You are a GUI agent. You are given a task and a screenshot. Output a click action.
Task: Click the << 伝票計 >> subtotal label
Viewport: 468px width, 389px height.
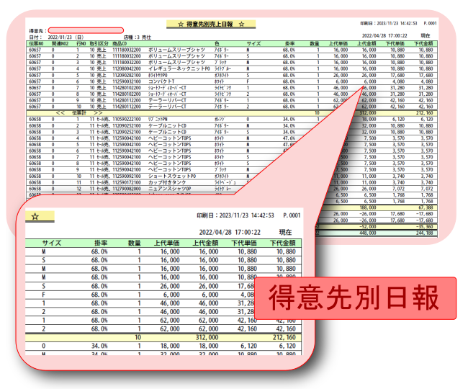click(79, 113)
